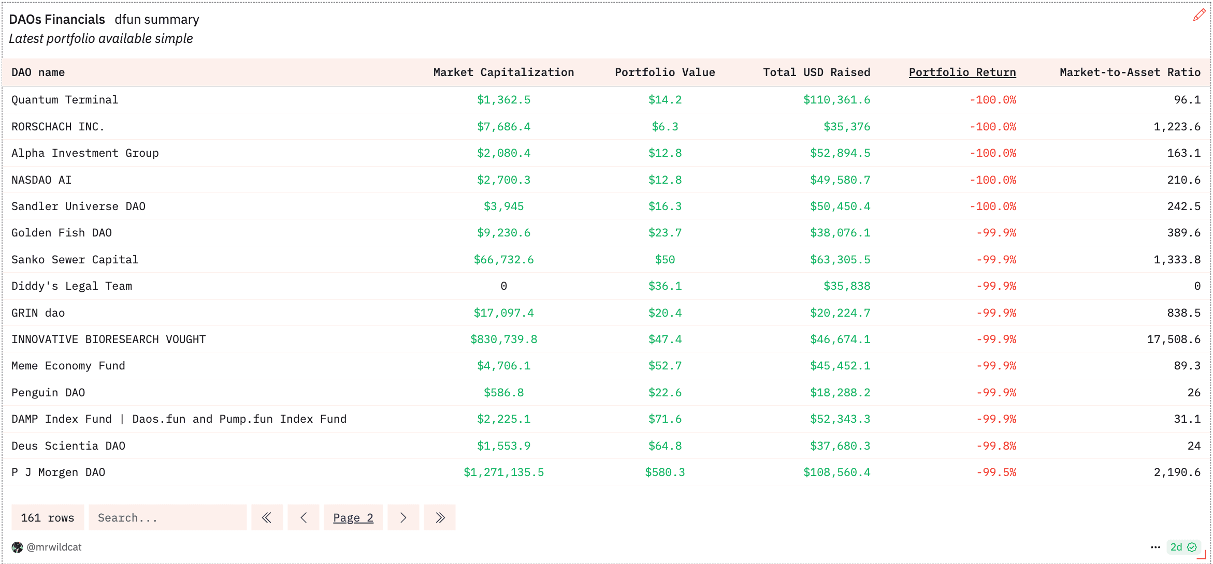The image size is (1213, 564).
Task: Jump to first page double-chevron
Action: [267, 517]
